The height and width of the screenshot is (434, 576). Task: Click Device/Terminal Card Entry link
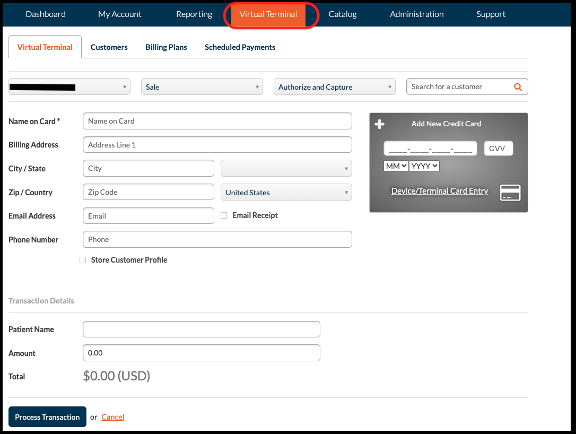click(x=439, y=191)
